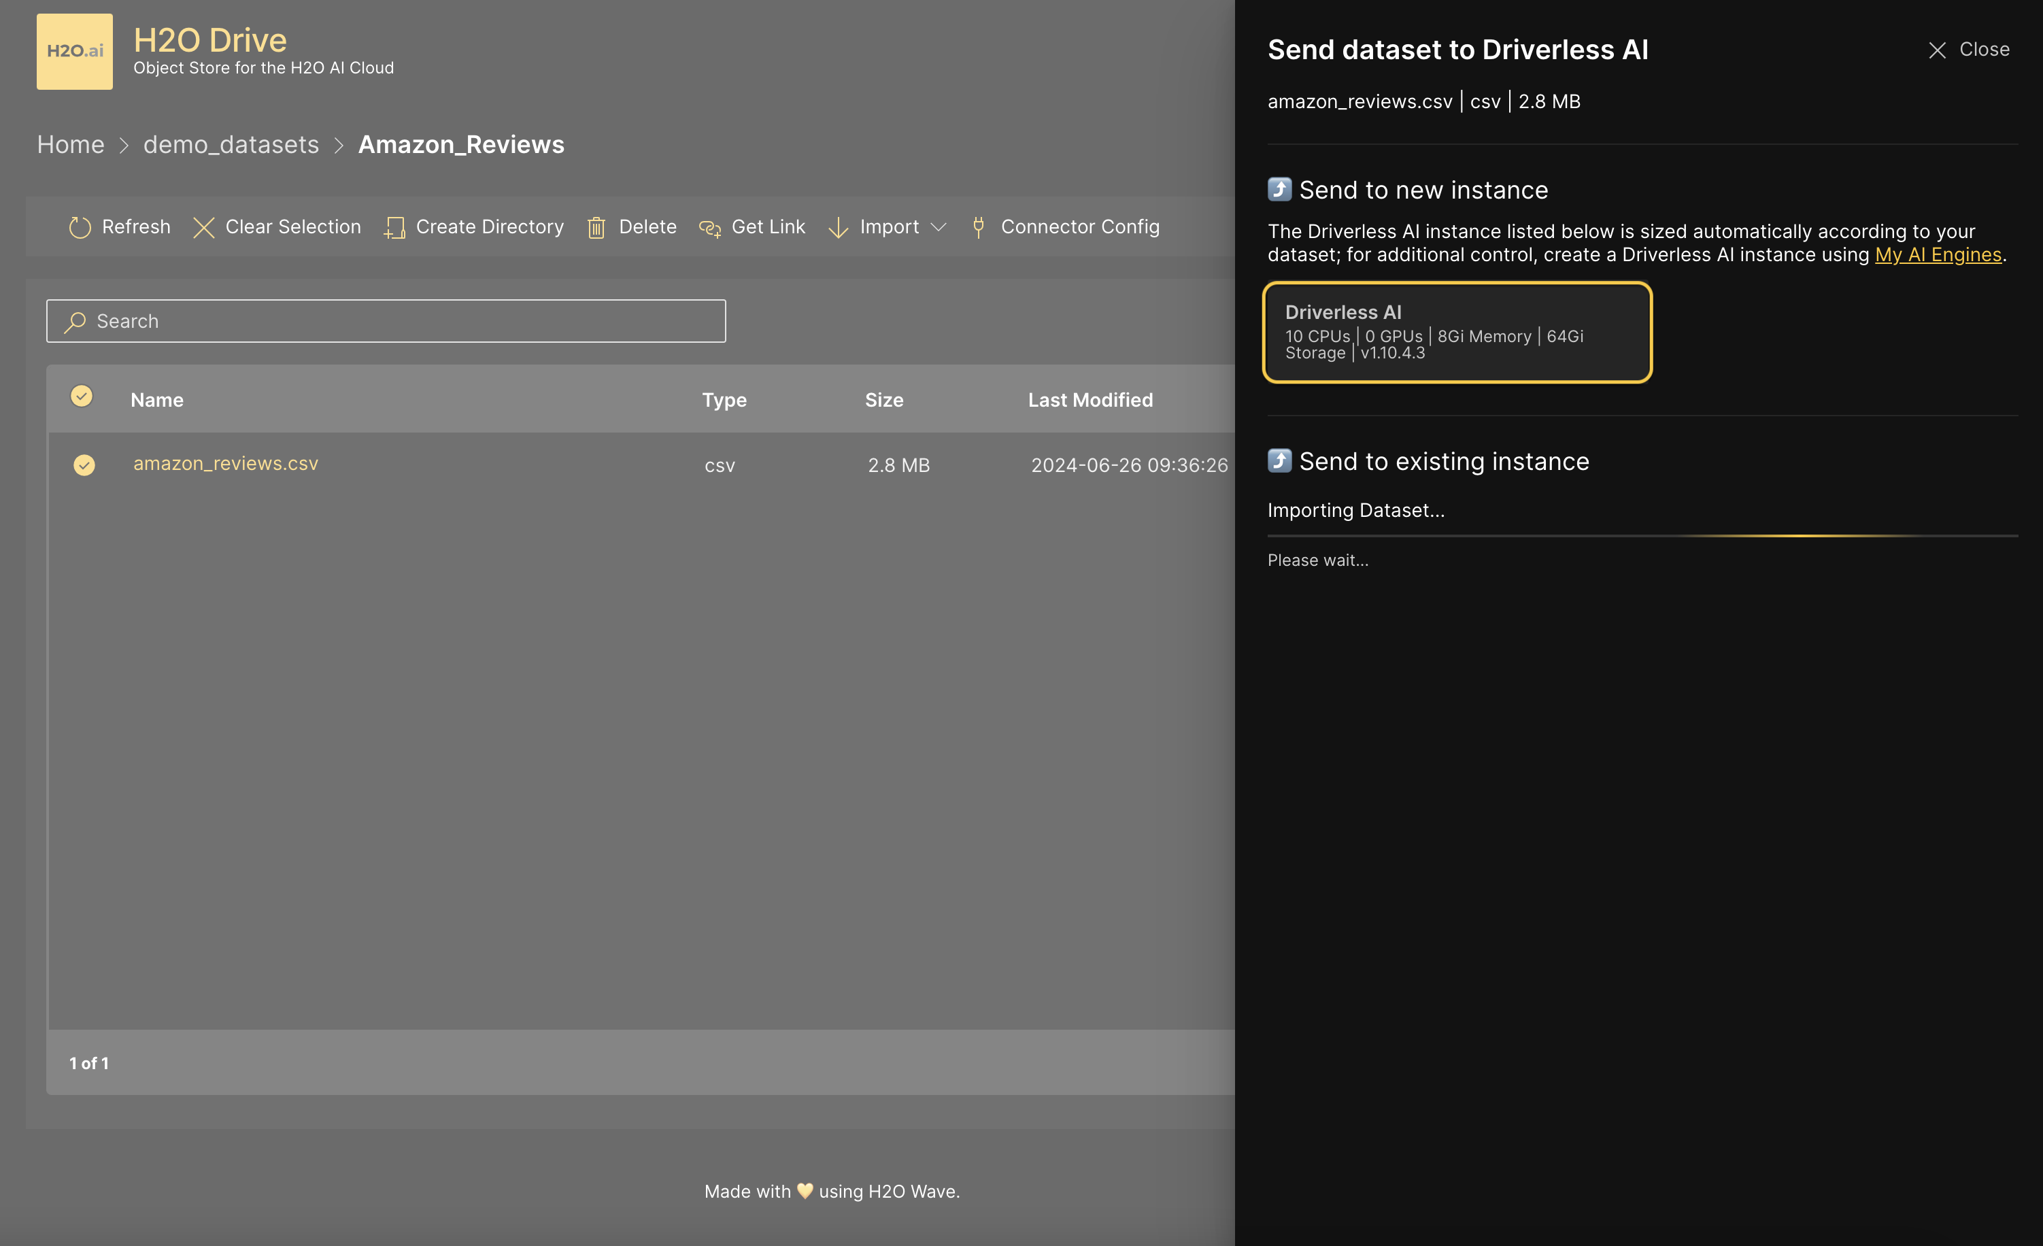Uncheck the amazon_reviews.csv row checkbox

tap(84, 465)
